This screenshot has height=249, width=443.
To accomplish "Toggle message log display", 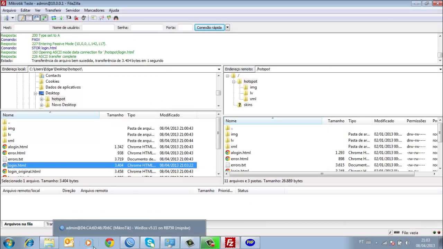I will coord(21,18).
